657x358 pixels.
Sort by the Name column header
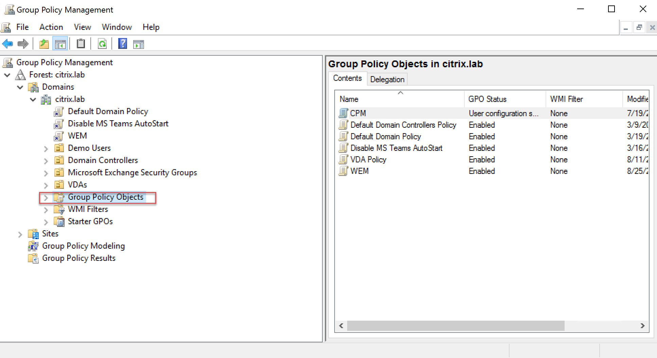(349, 99)
